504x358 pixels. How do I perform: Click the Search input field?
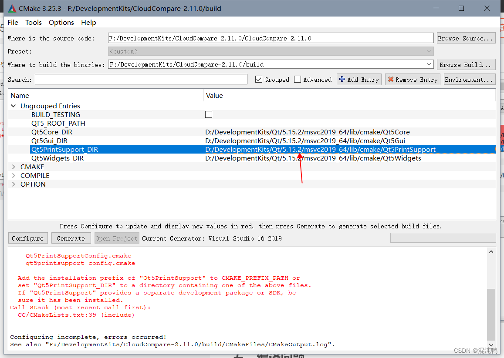[x=141, y=79]
